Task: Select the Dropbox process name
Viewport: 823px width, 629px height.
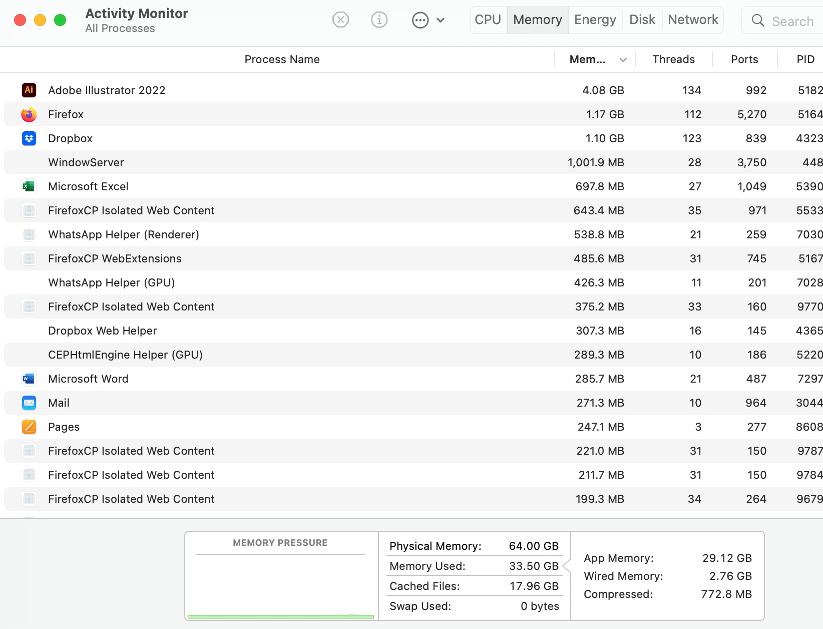Action: [70, 138]
